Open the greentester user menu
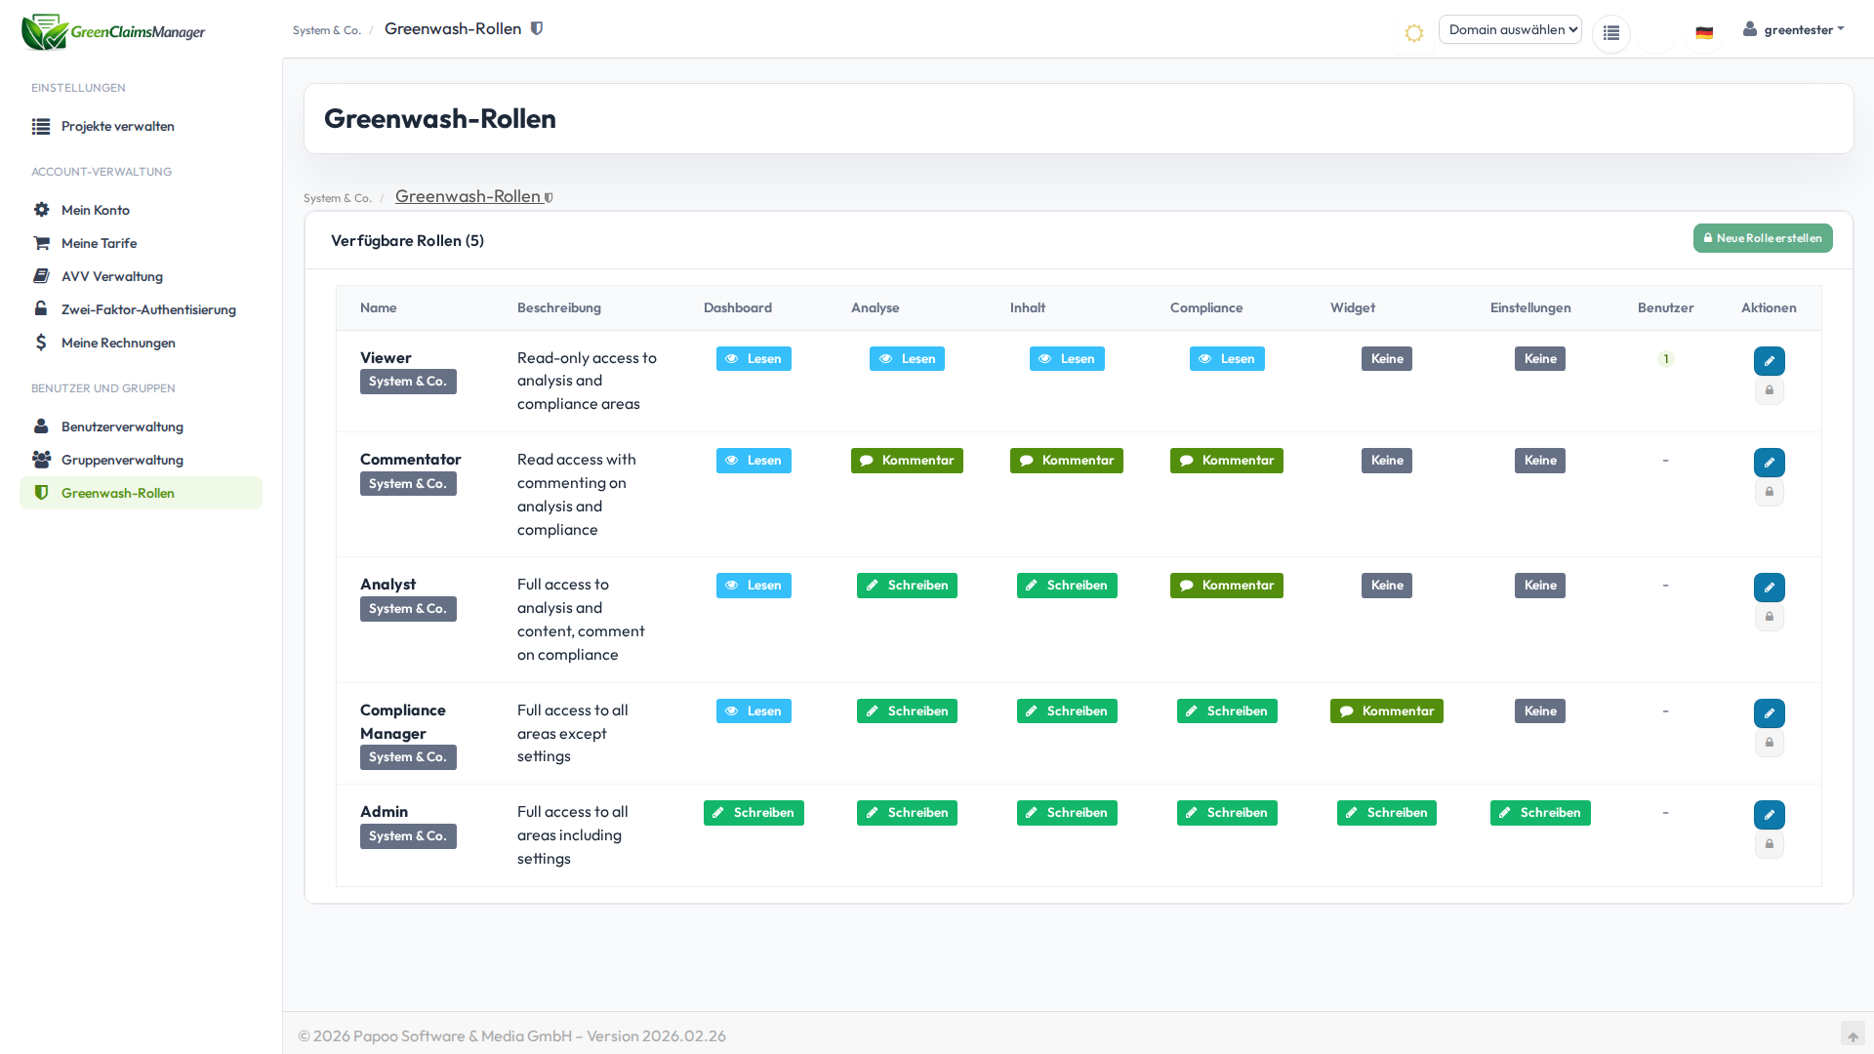Viewport: 1874px width, 1054px height. 1794,29
